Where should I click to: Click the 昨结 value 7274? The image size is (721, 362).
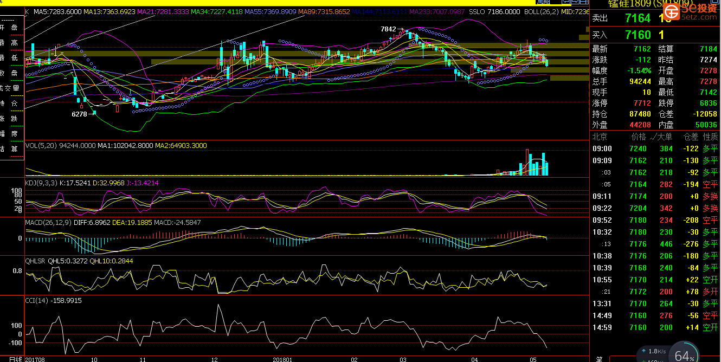pos(708,60)
